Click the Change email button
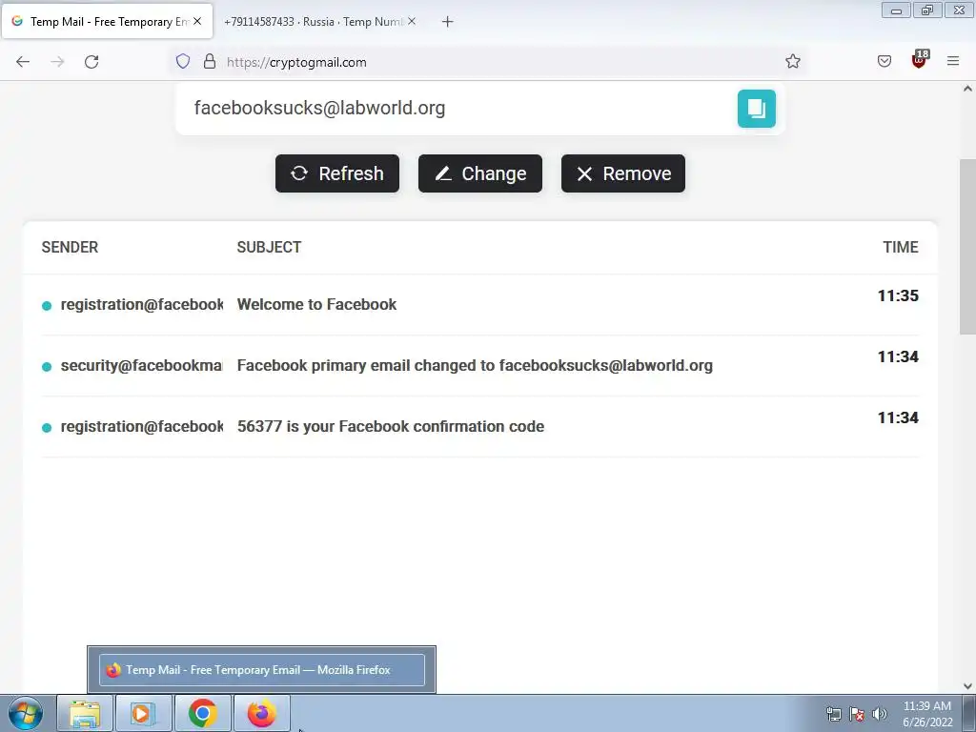The image size is (976, 732). (x=480, y=173)
